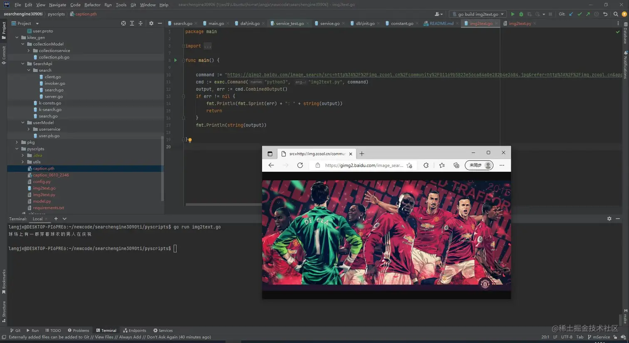This screenshot has height=343, width=629.
Task: Push commits with the green Git arrow
Action: 588,14
